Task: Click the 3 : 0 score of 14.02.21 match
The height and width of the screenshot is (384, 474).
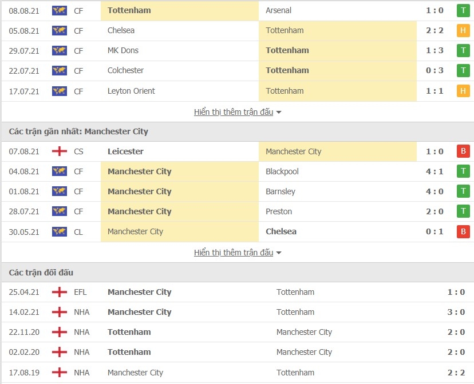Action: [456, 312]
